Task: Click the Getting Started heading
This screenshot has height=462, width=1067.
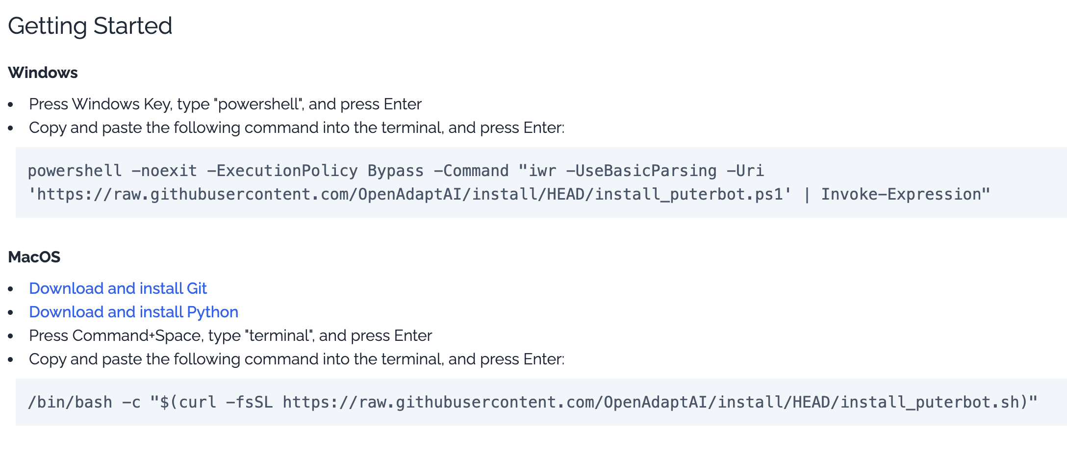Action: pos(90,26)
